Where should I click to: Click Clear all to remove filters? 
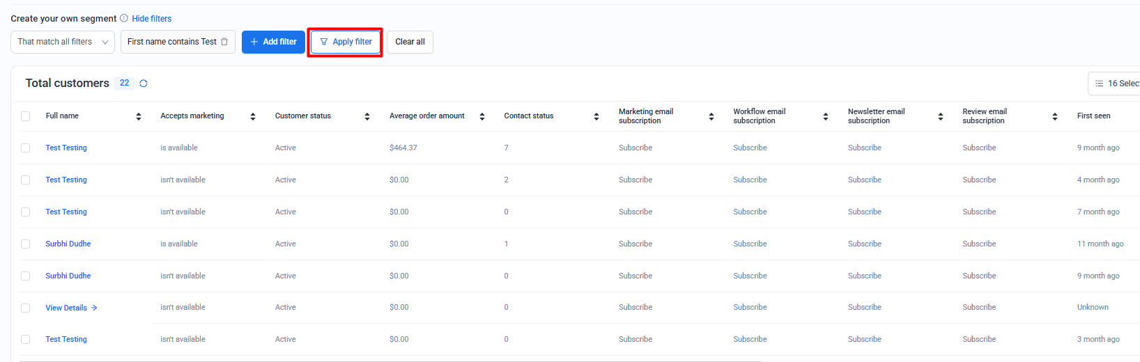[410, 42]
